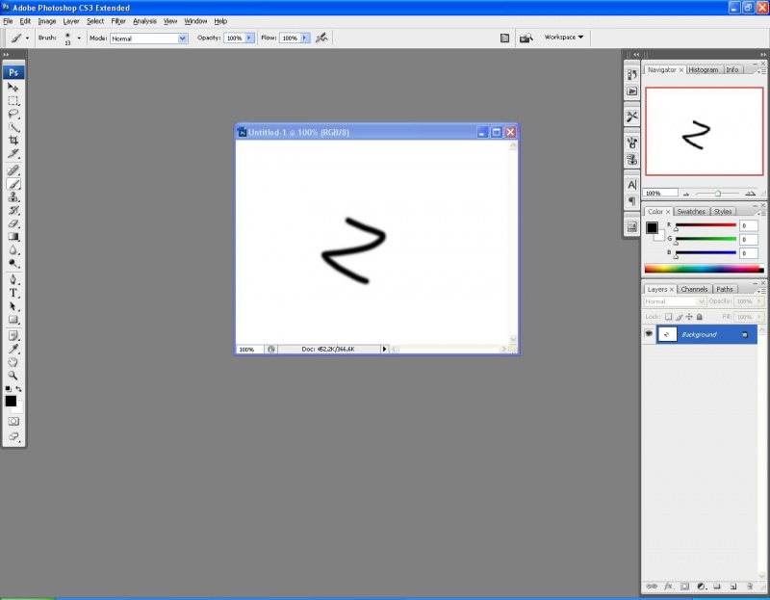Create a new layer in Layers panel
The width and height of the screenshot is (770, 600).
(x=731, y=586)
